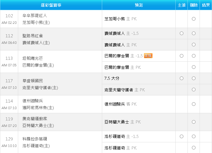The width and height of the screenshot is (212, 153).
Task: Click the 預測 column header
Action: (x=139, y=5)
